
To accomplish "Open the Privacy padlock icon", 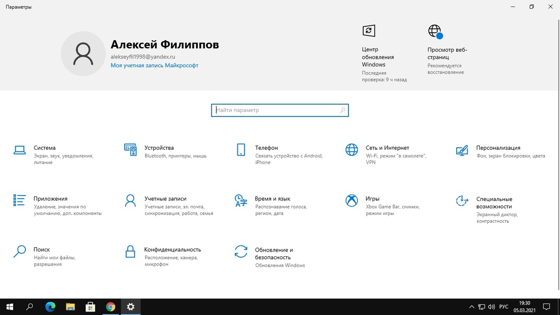I will pyautogui.click(x=130, y=252).
